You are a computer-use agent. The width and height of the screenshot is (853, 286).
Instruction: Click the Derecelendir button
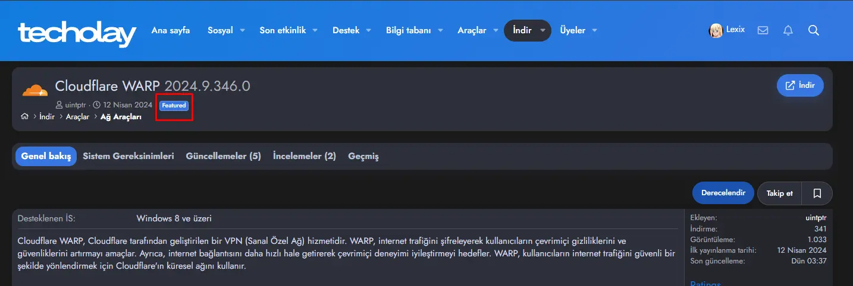click(x=723, y=193)
